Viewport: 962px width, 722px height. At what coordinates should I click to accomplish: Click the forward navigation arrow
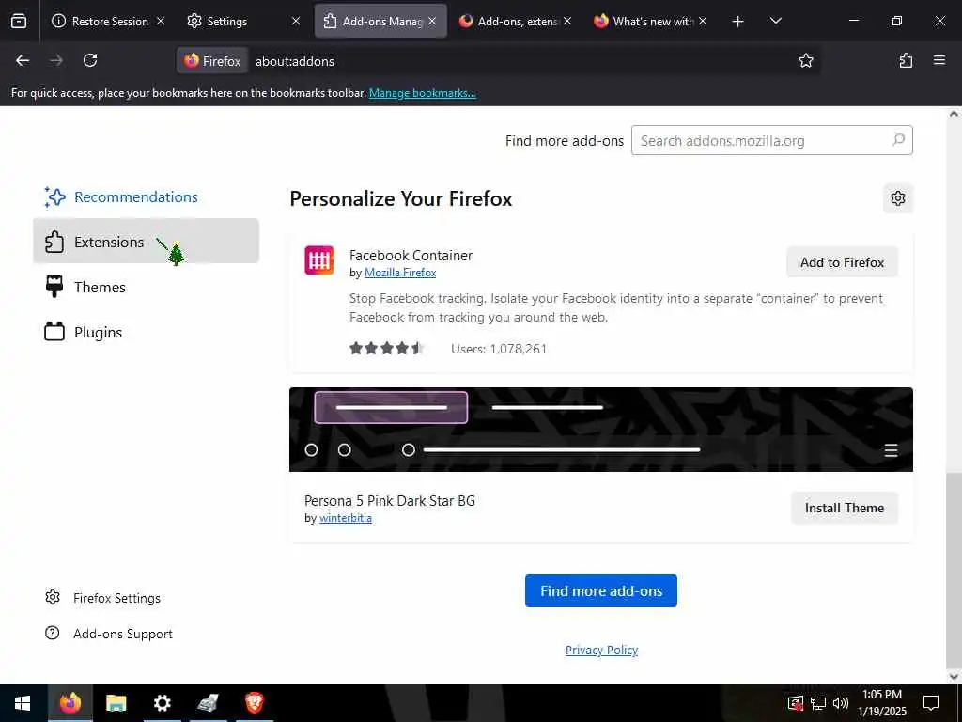(x=56, y=60)
